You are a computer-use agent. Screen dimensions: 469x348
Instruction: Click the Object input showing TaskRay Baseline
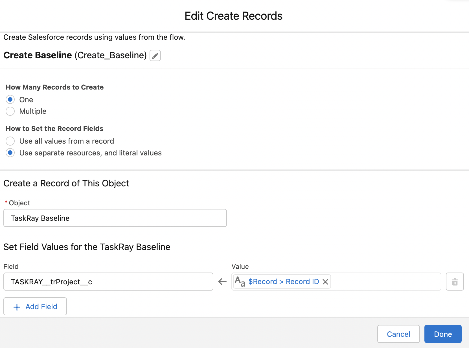click(x=115, y=218)
